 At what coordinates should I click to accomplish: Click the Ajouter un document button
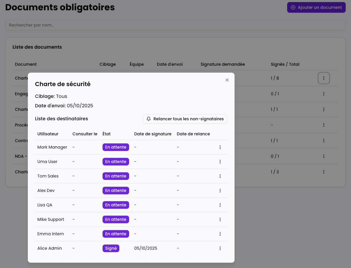316,7
